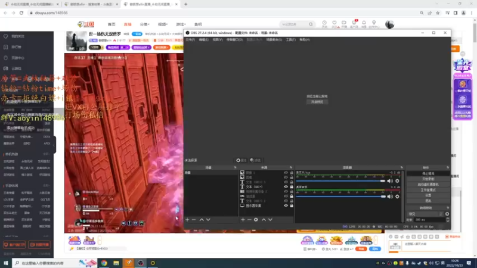Expand Douyu categories dropdown in navigation
Image resolution: width=477 pixels, height=268 pixels.
tap(144, 24)
